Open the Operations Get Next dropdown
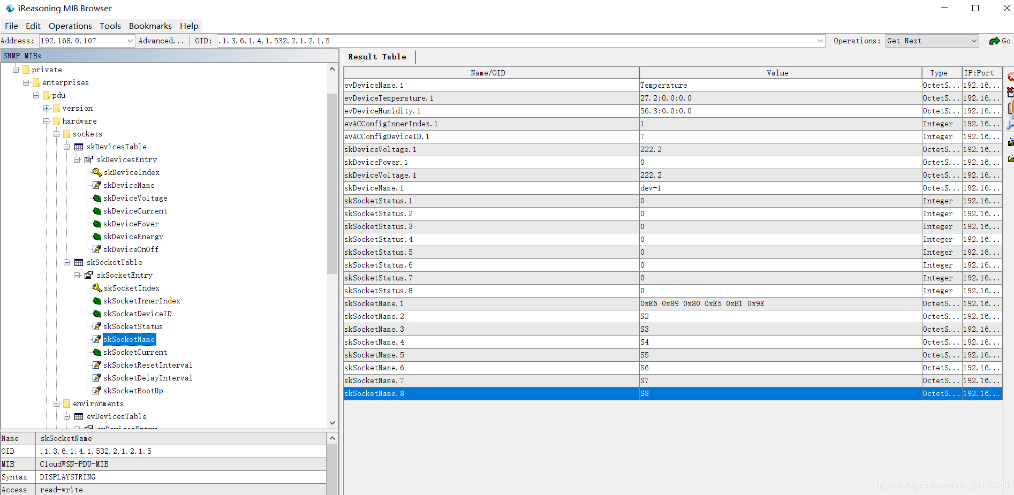This screenshot has height=495, width=1014. (x=974, y=41)
